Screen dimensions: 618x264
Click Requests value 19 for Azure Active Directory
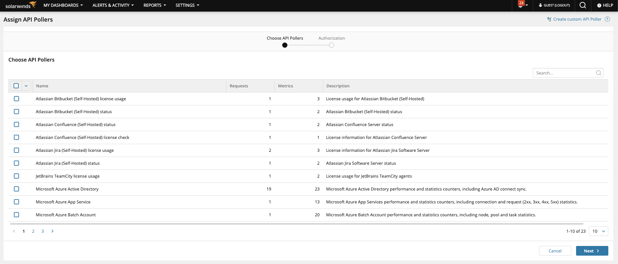click(269, 189)
